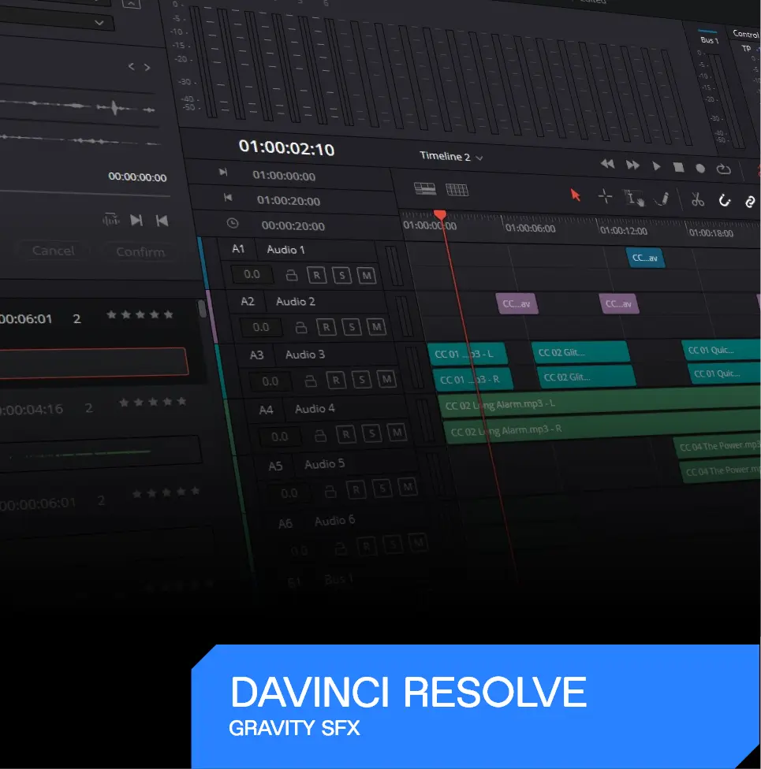Click the red playhead marker on ruler
761x769 pixels.
440,214
